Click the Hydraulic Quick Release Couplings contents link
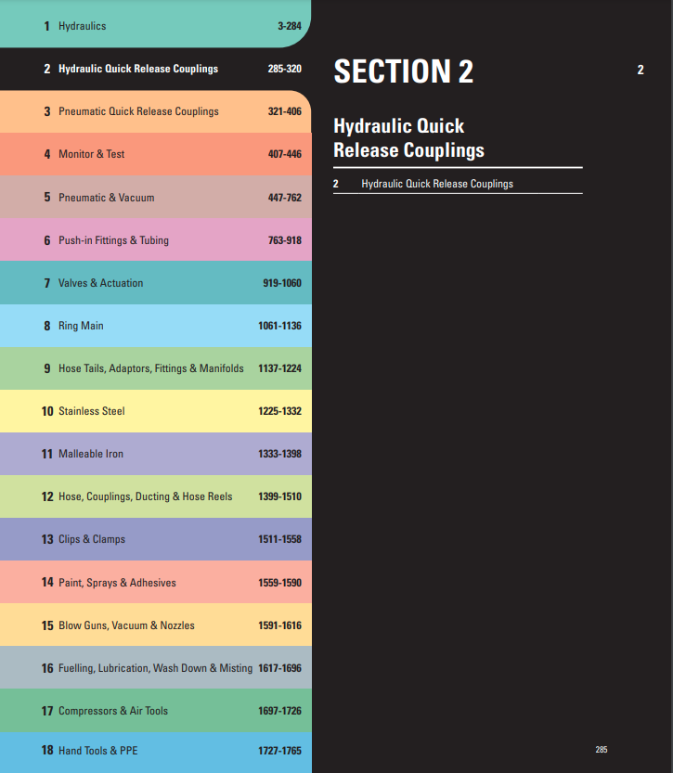The width and height of the screenshot is (673, 773). [436, 184]
